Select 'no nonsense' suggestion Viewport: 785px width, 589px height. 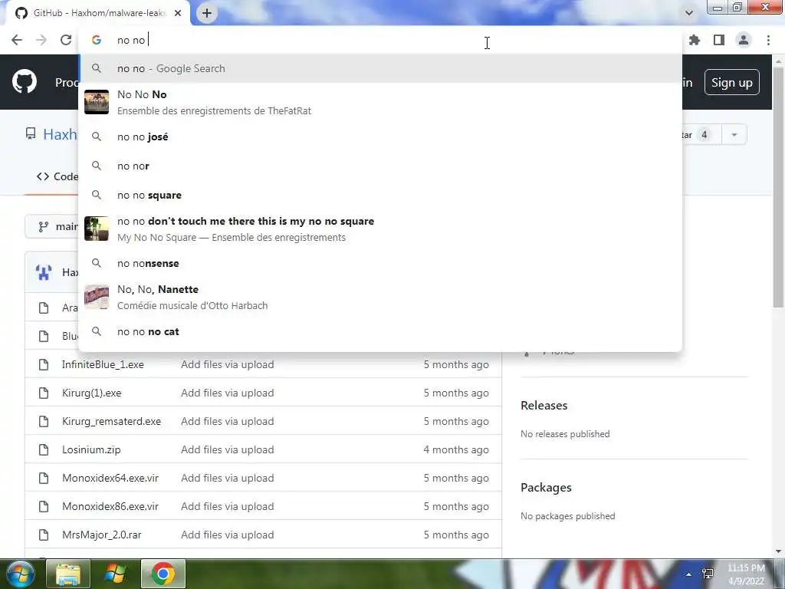pos(380,264)
